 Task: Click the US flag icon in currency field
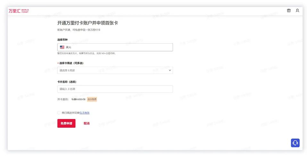pyautogui.click(x=62, y=47)
